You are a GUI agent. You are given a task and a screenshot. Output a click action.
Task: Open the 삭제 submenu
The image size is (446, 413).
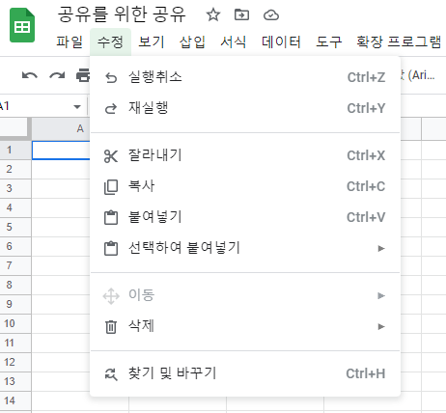[x=245, y=326]
